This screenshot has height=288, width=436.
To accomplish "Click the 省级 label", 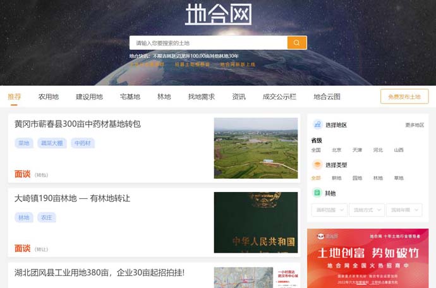I will click(x=317, y=140).
